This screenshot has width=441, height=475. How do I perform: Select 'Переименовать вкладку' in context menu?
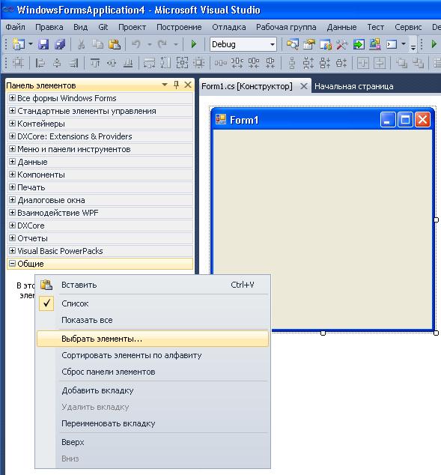[153, 423]
